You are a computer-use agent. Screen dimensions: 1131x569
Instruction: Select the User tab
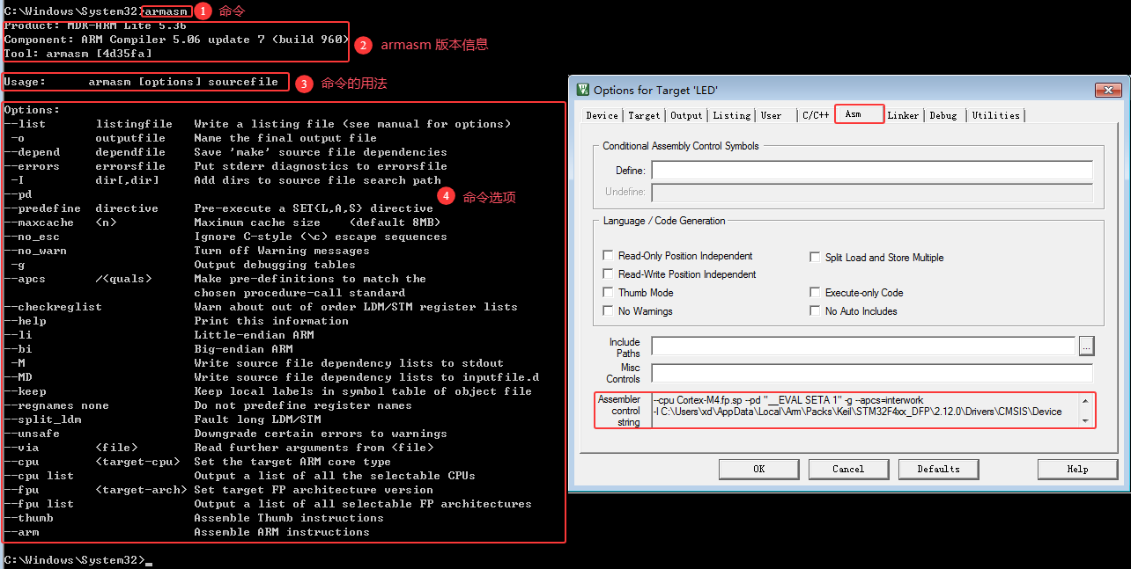[772, 115]
